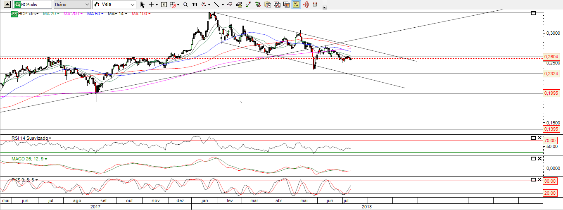The height and width of the screenshot is (210, 563).
Task: Open the info box tool
Action: (164, 5)
